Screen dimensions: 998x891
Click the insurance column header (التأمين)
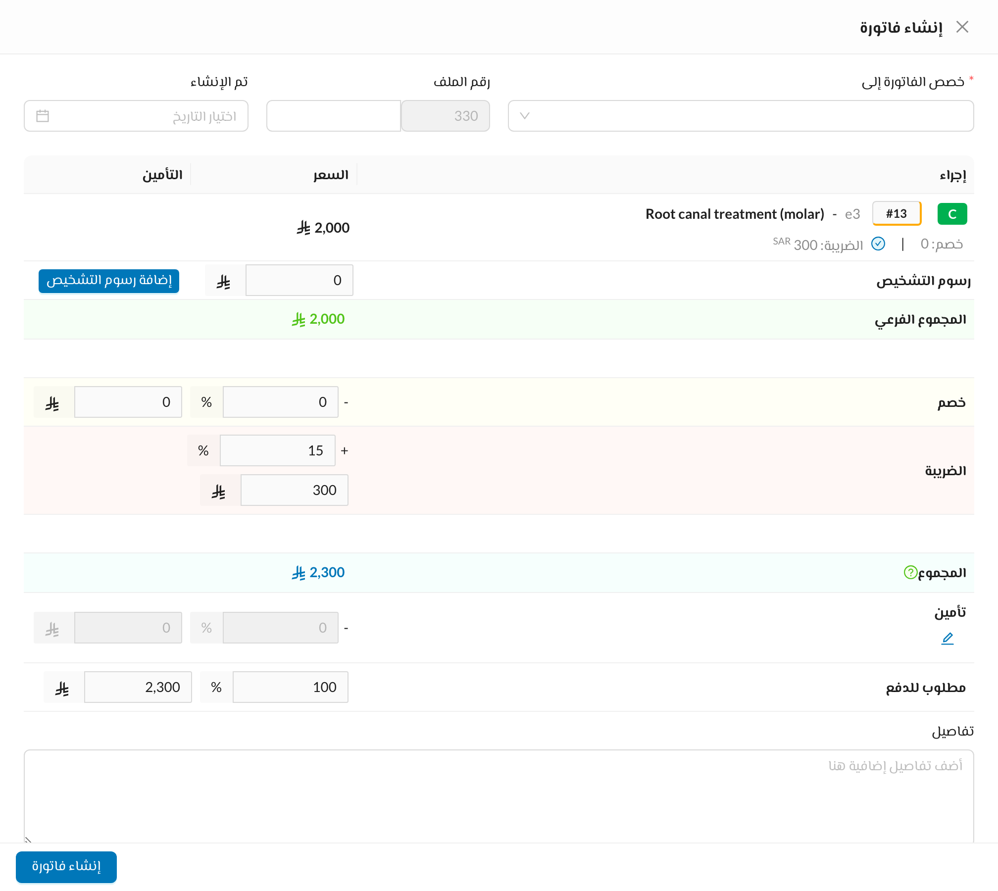point(162,175)
